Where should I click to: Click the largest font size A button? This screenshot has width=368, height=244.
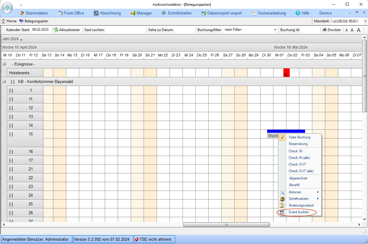(x=358, y=30)
